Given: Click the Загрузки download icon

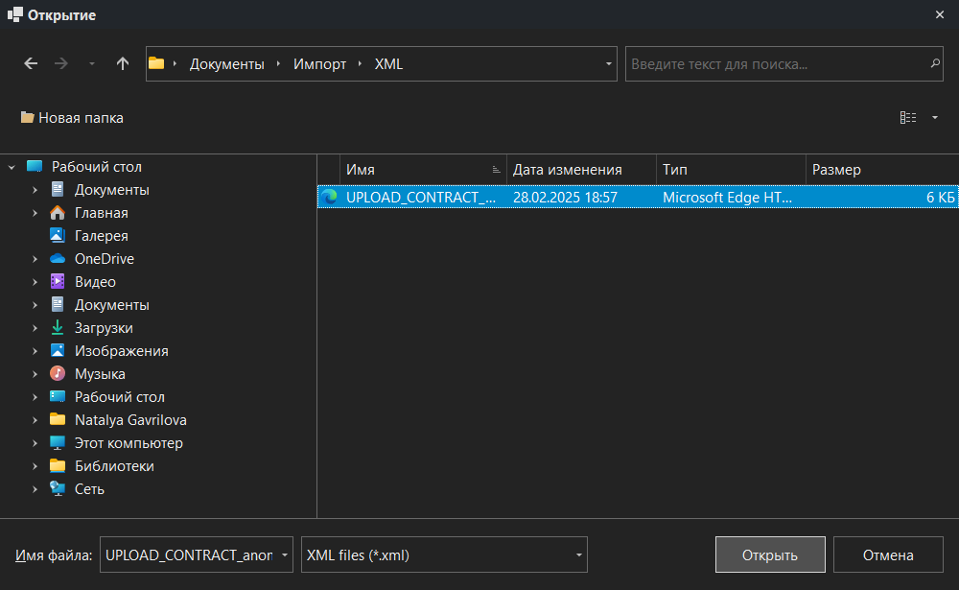Looking at the screenshot, I should pos(58,328).
